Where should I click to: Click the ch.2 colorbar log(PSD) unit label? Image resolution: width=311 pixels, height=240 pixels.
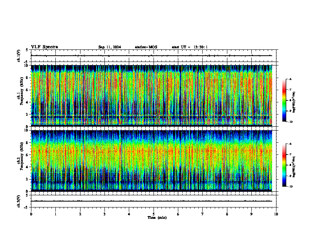(x=294, y=167)
